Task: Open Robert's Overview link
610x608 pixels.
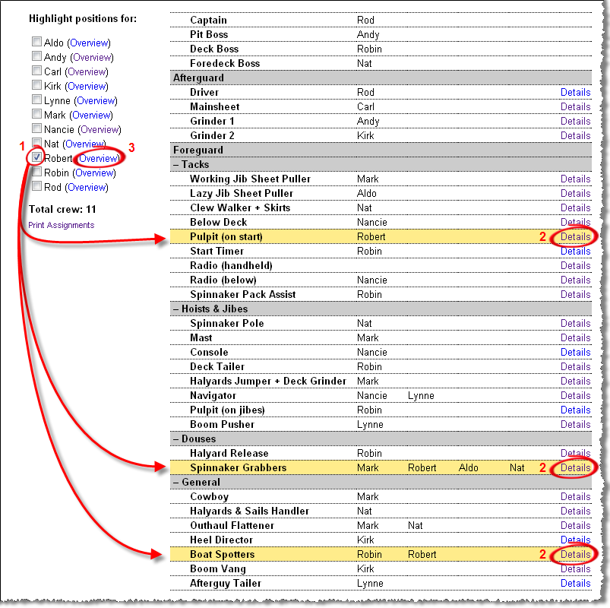Action: 99,158
